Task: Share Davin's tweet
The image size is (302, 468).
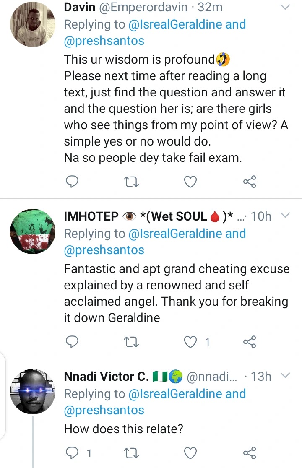Action: coord(250,182)
